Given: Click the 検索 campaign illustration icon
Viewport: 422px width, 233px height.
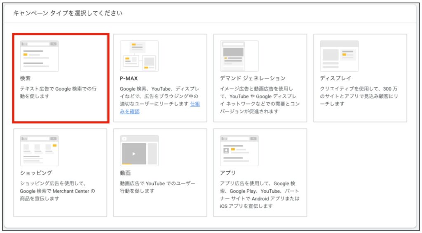Looking at the screenshot, I should coord(39,56).
